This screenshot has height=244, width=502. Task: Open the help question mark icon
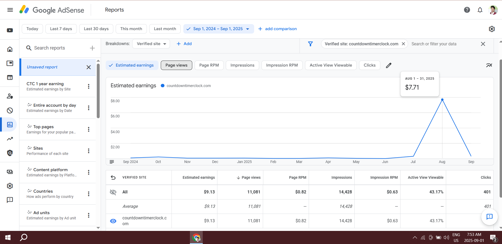(x=467, y=10)
